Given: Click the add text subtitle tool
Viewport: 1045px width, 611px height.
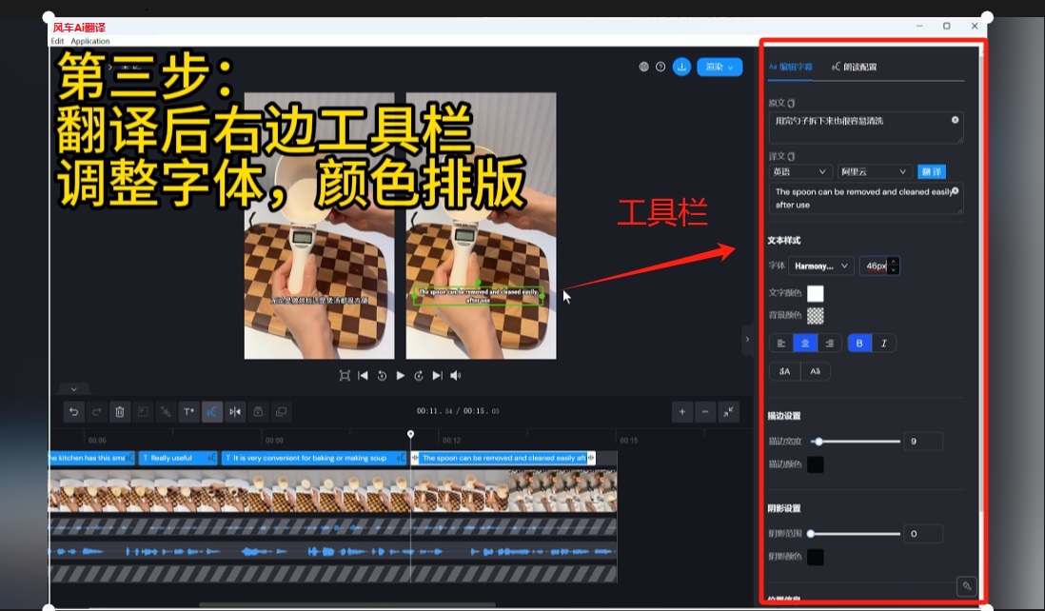Looking at the screenshot, I should (x=188, y=412).
